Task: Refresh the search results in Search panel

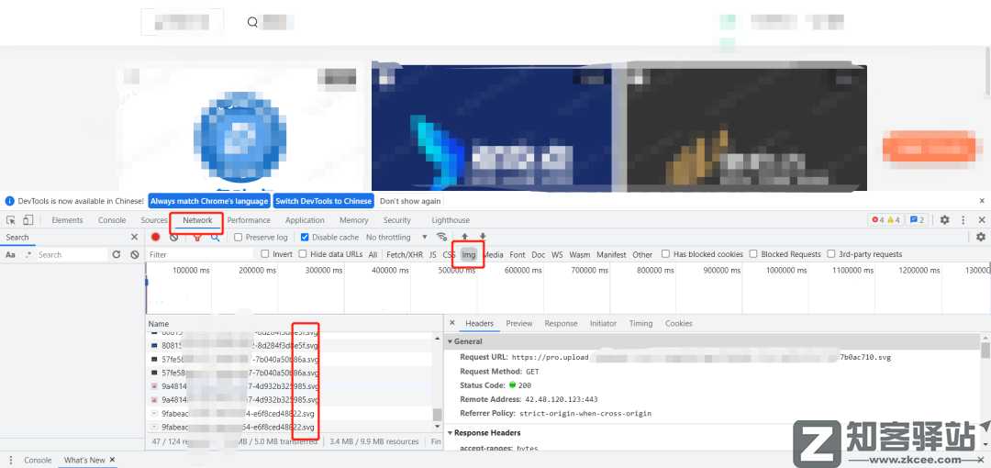Action: pos(117,254)
